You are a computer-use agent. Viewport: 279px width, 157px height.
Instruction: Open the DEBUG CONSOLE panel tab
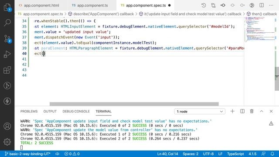pyautogui.click(x=76, y=111)
